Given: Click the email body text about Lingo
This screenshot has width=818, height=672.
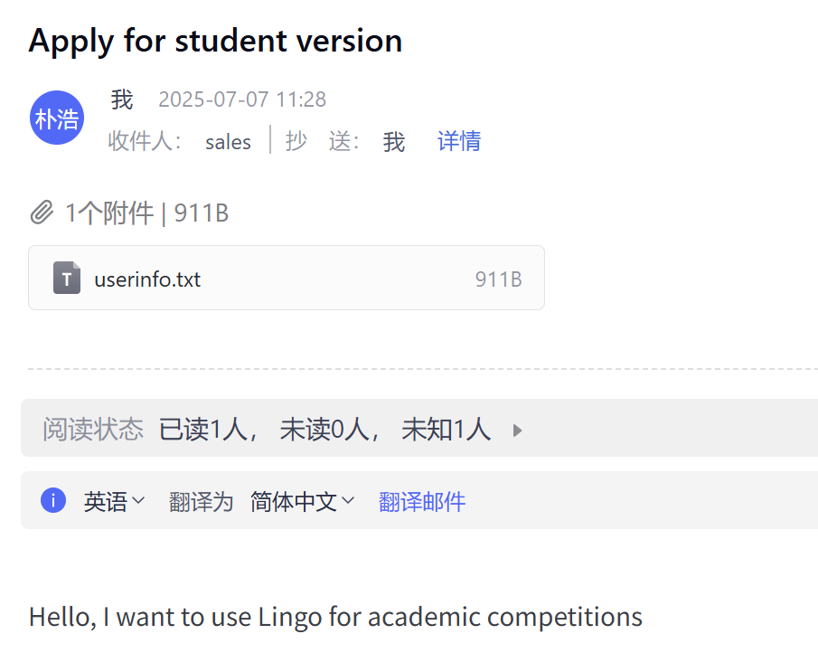Looking at the screenshot, I should coord(335,617).
